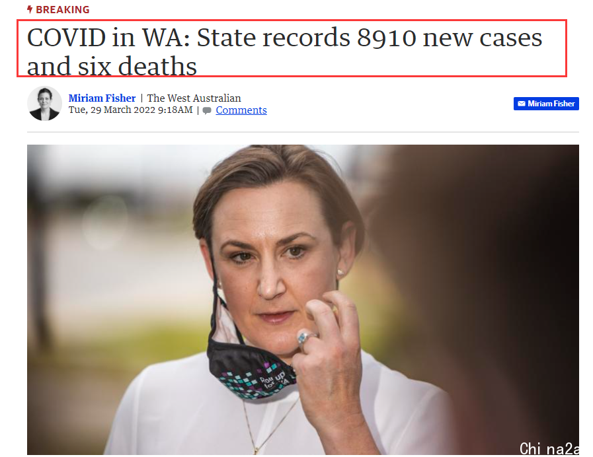
Task: Click the red BREAKING label
Action: 62,10
